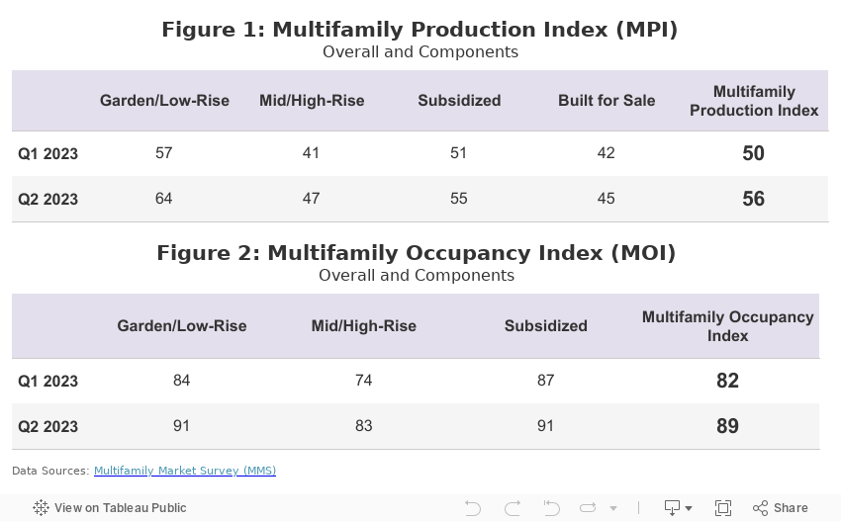Toggle full screen view icon
This screenshot has height=521, width=841.
[x=723, y=507]
